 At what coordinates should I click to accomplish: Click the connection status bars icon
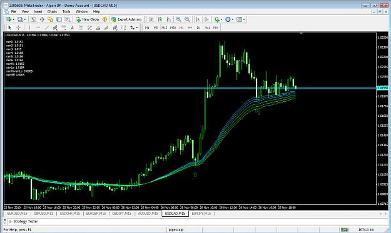pos(345,229)
